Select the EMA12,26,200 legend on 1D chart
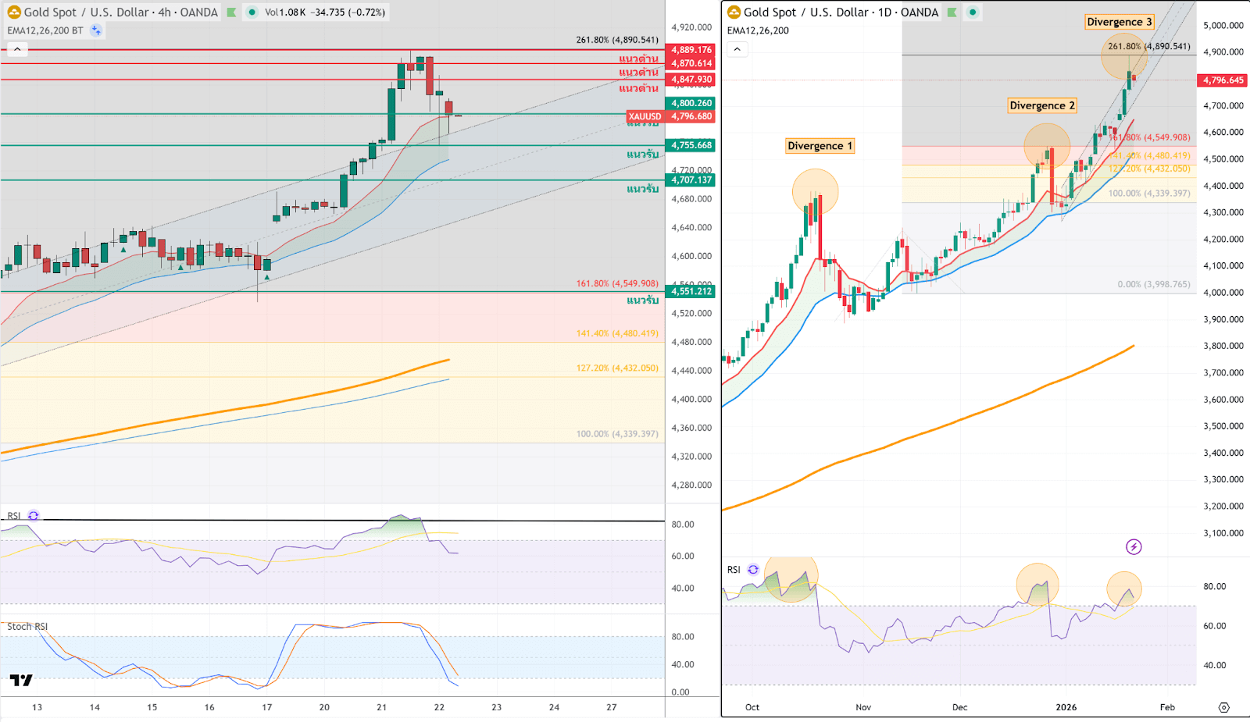1250x722 pixels. [x=758, y=30]
